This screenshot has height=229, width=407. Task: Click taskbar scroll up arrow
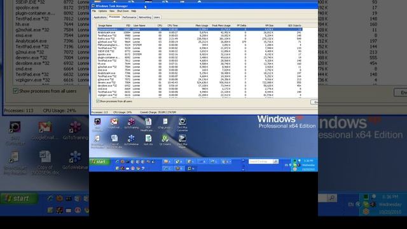(x=243, y=160)
